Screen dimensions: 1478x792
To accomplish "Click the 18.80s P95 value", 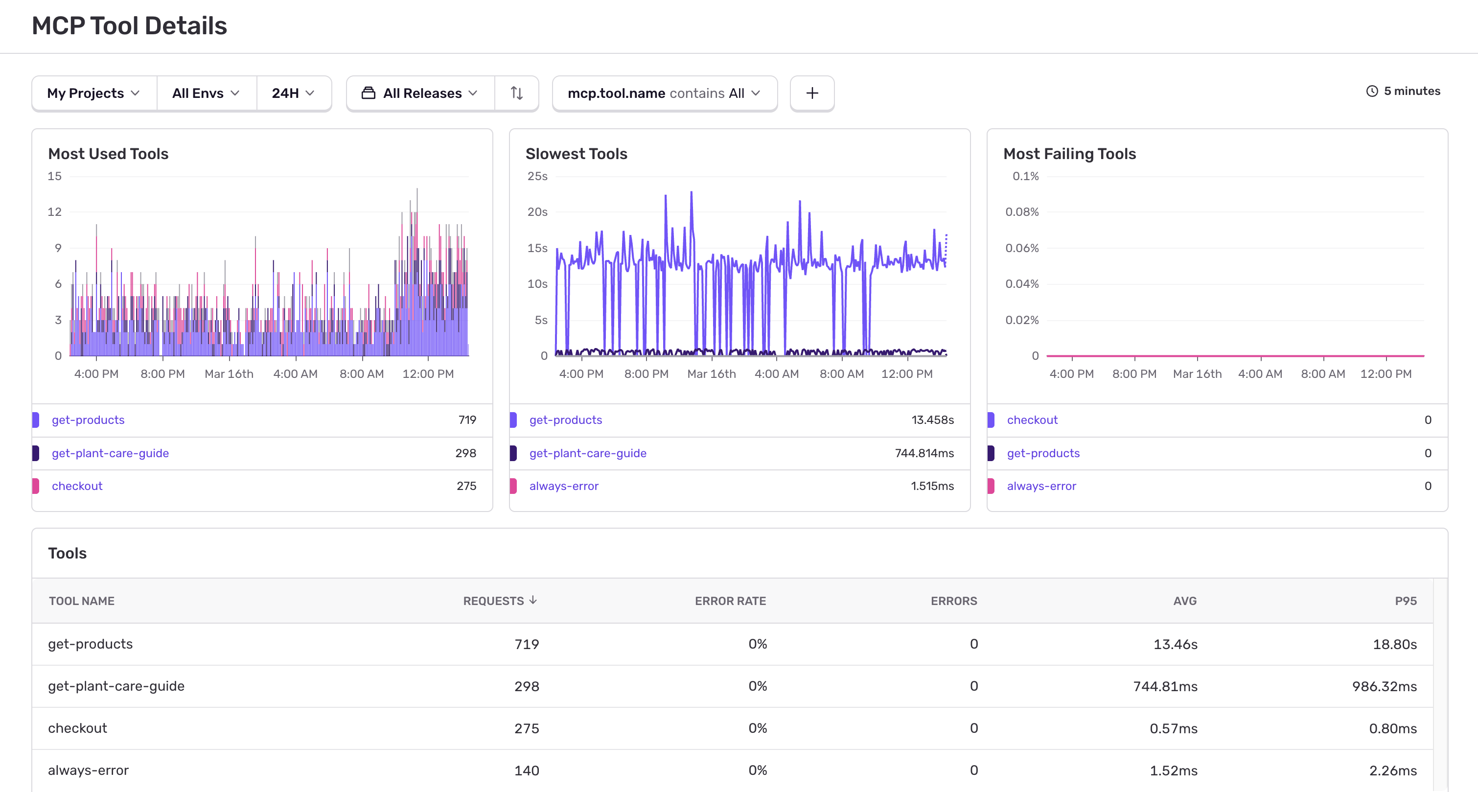I will pyautogui.click(x=1395, y=645).
